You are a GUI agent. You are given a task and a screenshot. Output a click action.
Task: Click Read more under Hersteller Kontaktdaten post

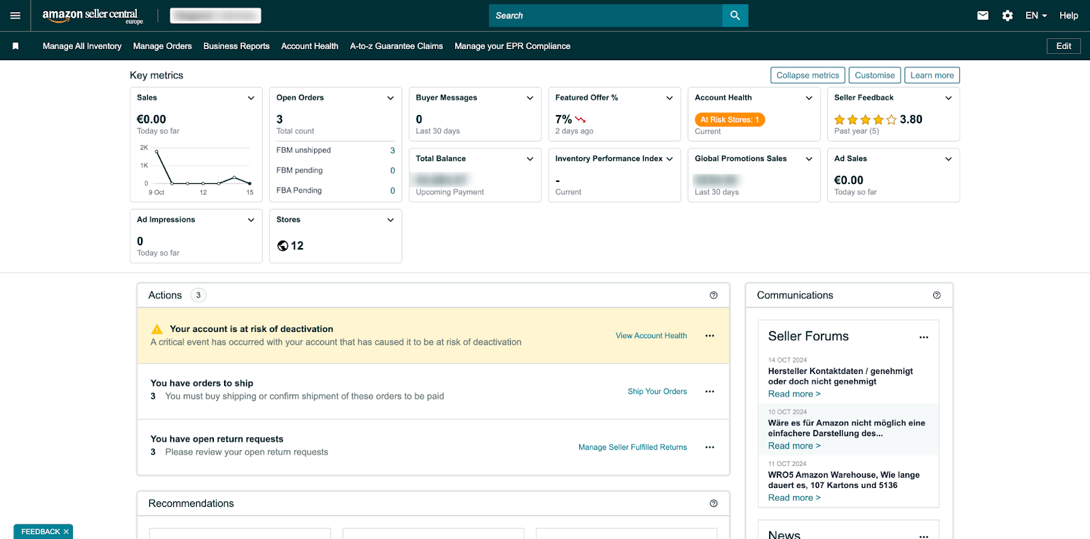[794, 394]
